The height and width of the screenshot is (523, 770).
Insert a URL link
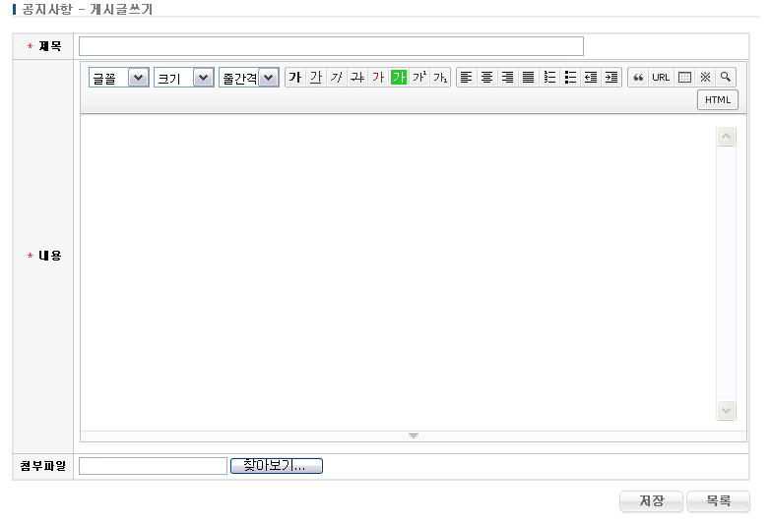tap(661, 78)
